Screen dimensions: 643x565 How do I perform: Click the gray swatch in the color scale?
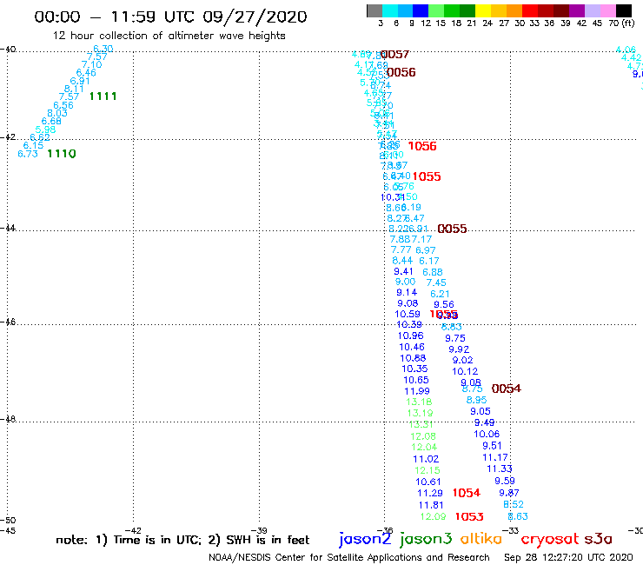click(375, 10)
